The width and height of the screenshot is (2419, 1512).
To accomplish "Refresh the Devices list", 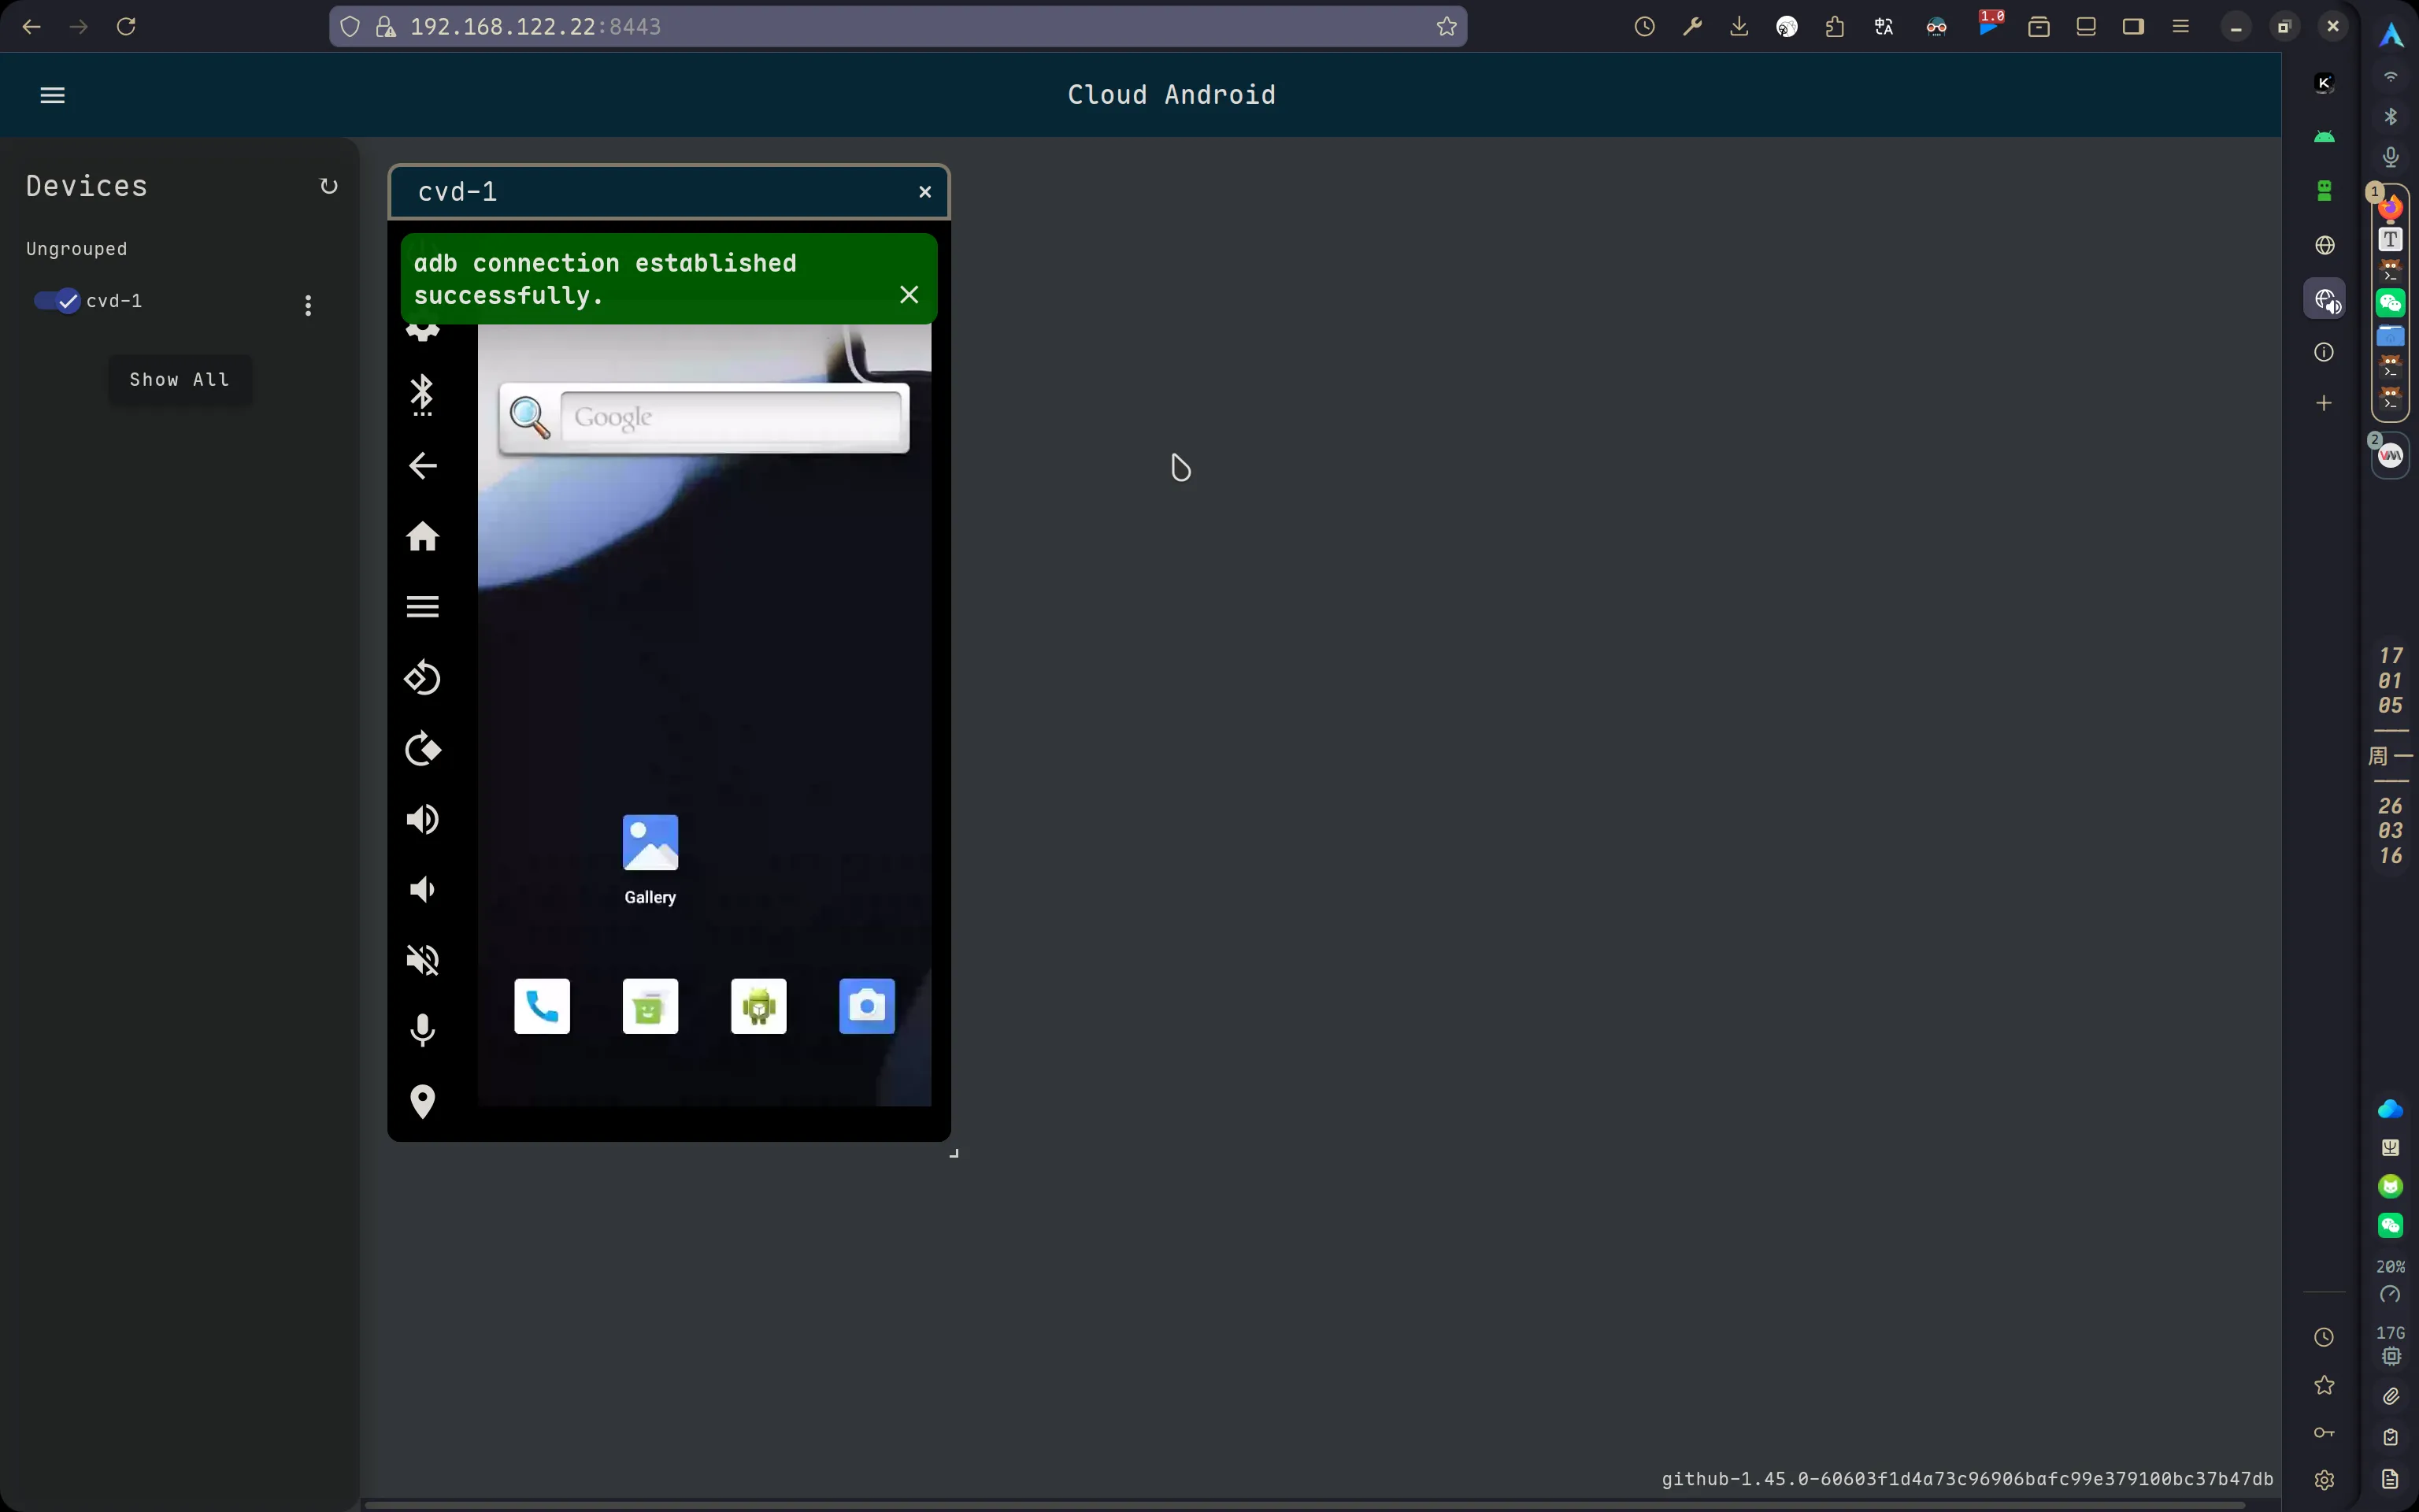I will point(328,186).
